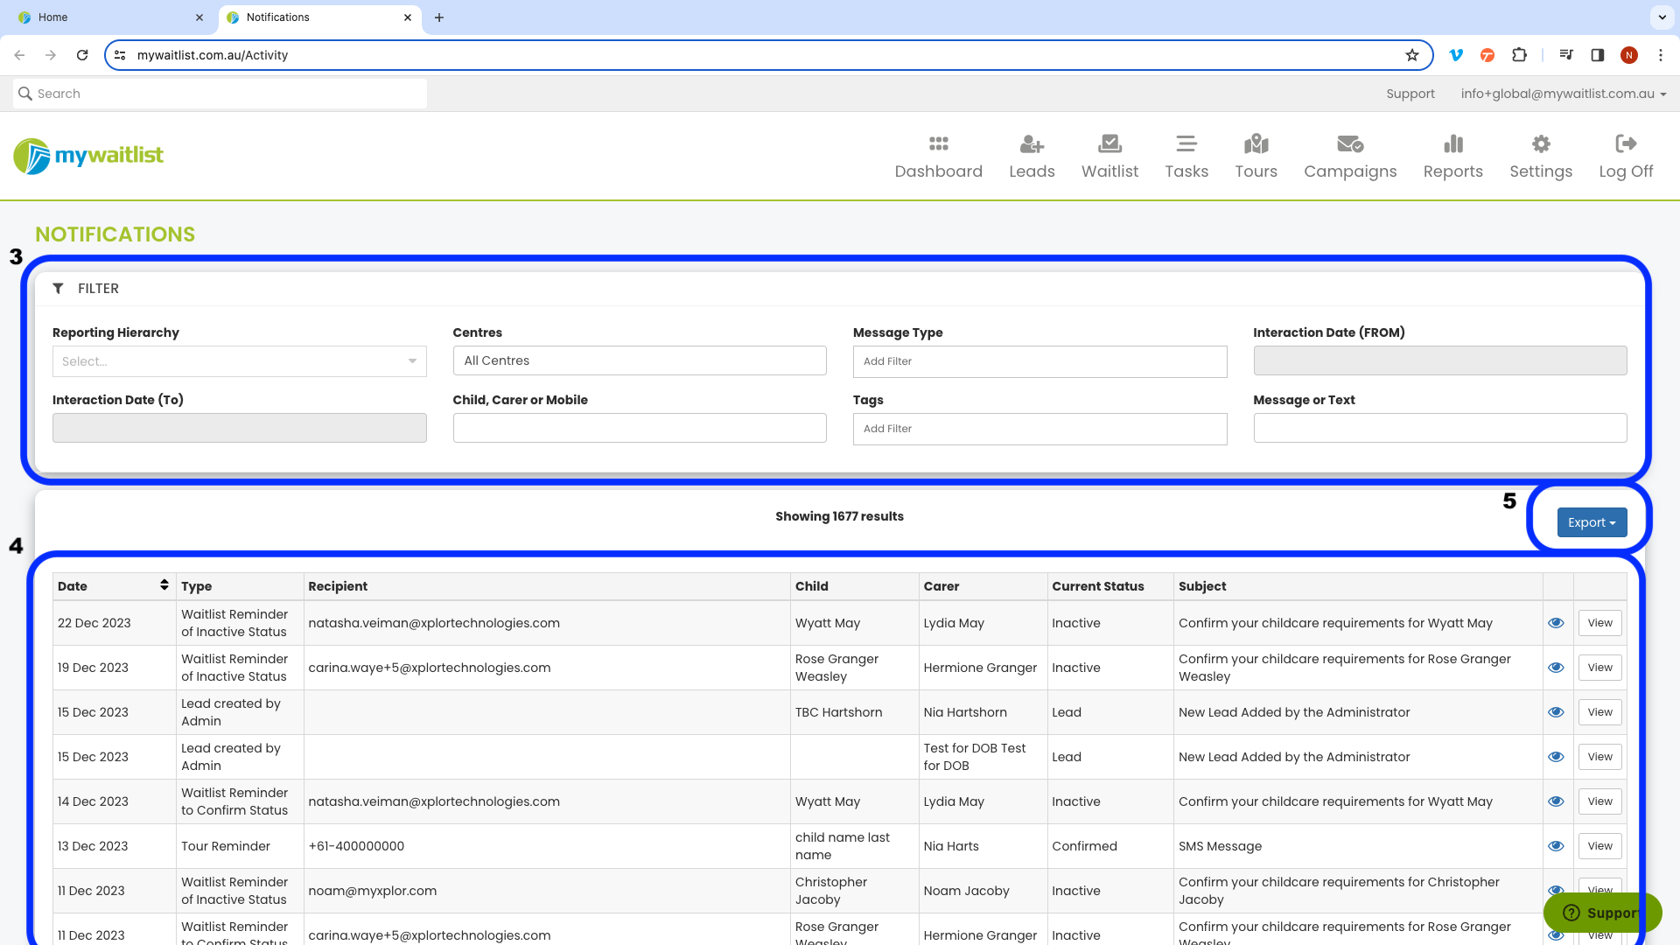Open the Chrome three-dot menu
The width and height of the screenshot is (1680, 945).
(x=1660, y=55)
